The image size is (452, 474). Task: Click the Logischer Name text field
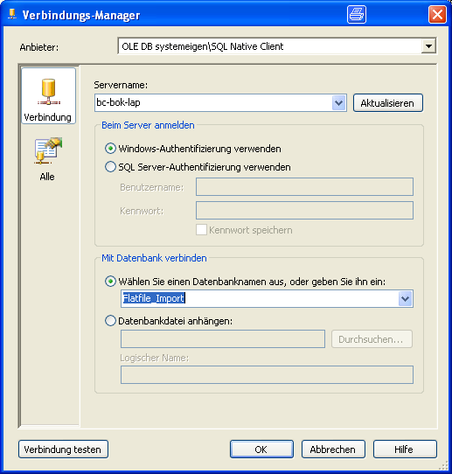[267, 375]
